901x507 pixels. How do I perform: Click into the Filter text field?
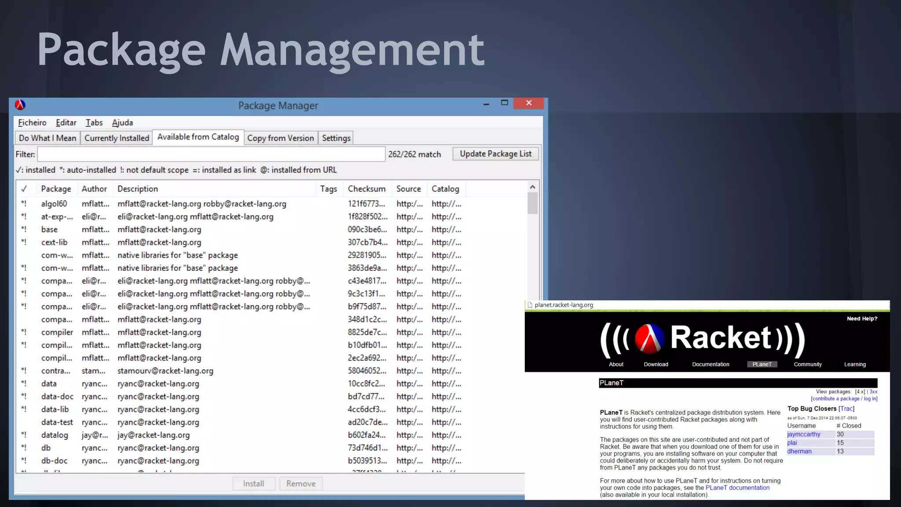point(211,154)
